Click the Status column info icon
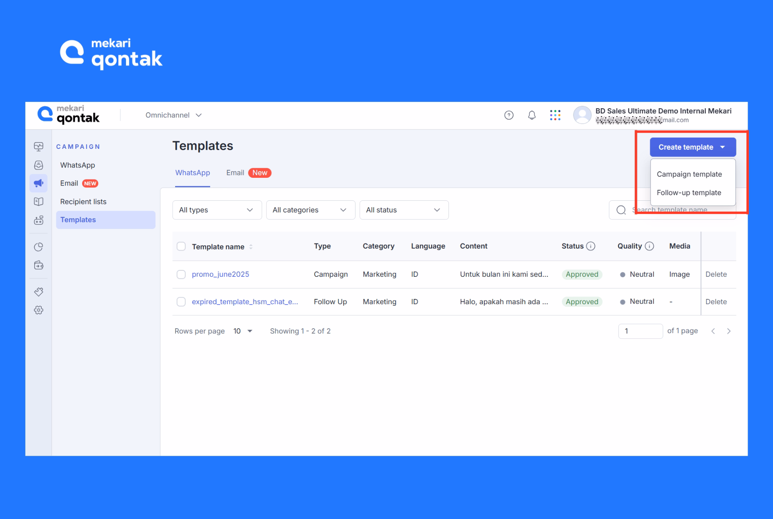 point(591,246)
